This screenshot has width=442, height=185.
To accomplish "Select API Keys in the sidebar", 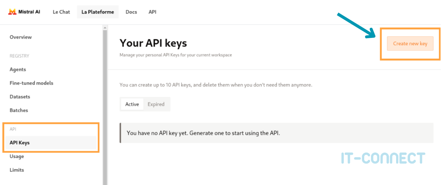I will coord(20,143).
